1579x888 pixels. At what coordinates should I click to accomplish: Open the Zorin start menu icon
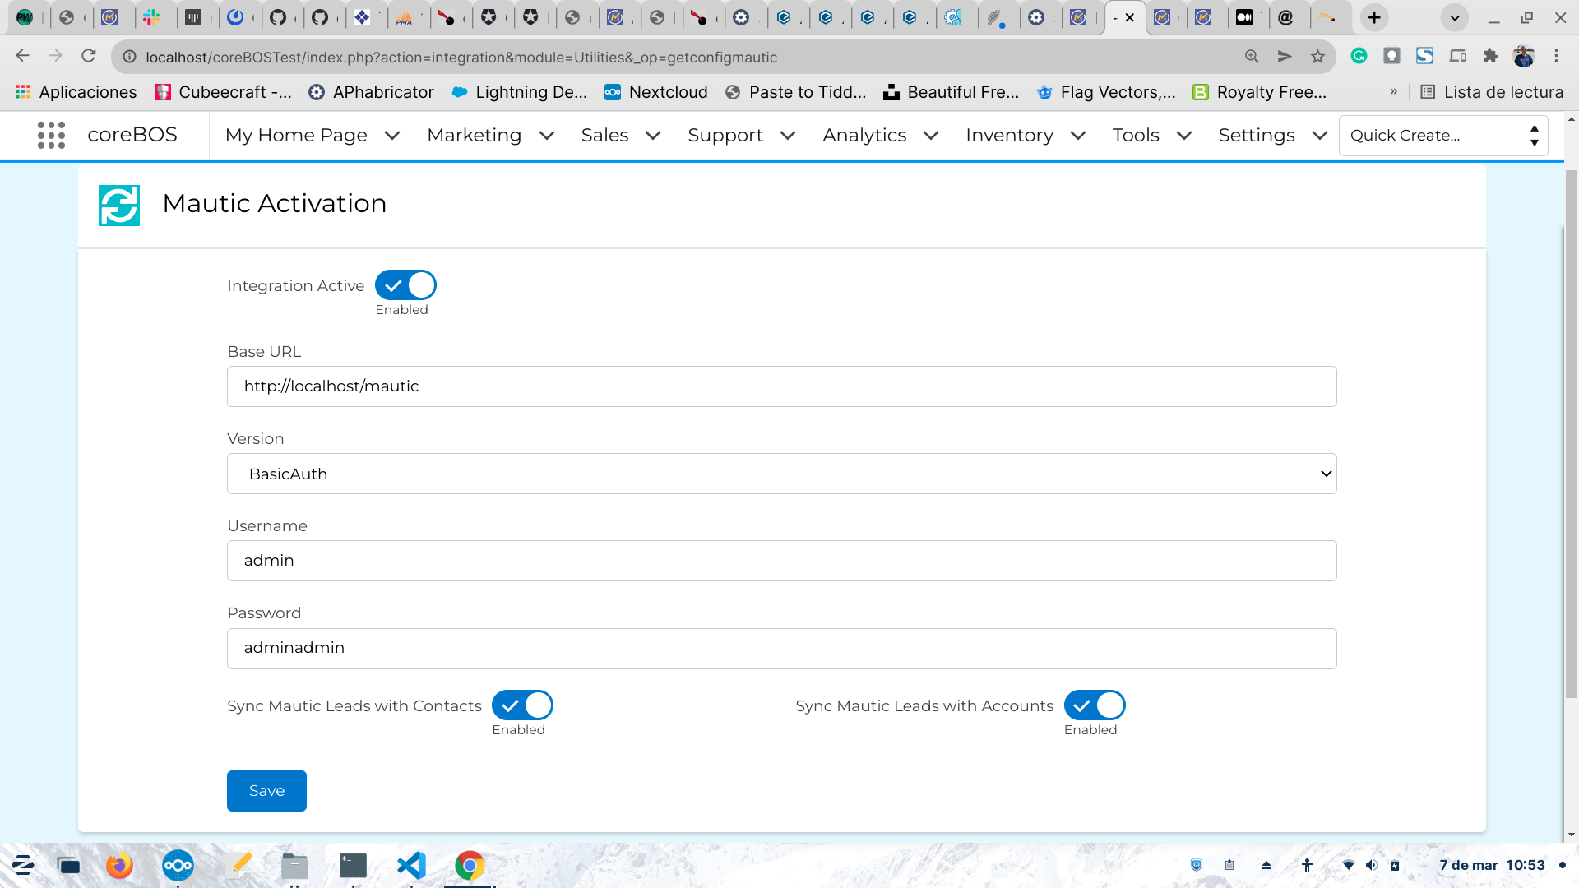click(22, 865)
